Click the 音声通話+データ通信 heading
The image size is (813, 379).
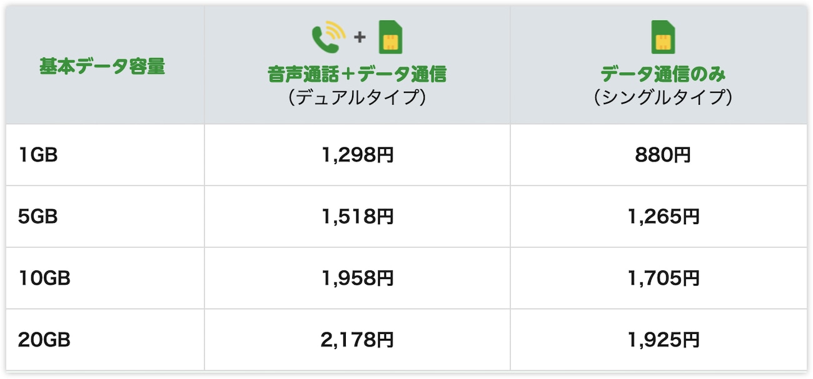357,74
